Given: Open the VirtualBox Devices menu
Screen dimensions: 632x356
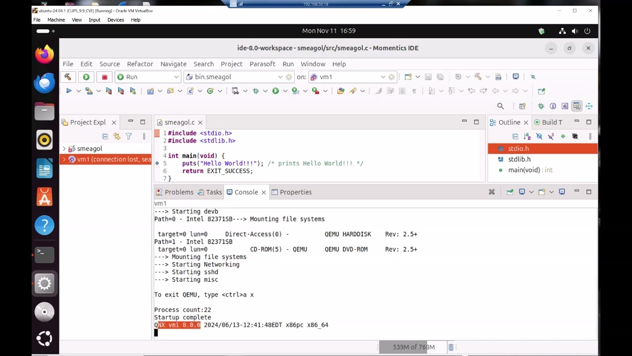Looking at the screenshot, I should 116,20.
